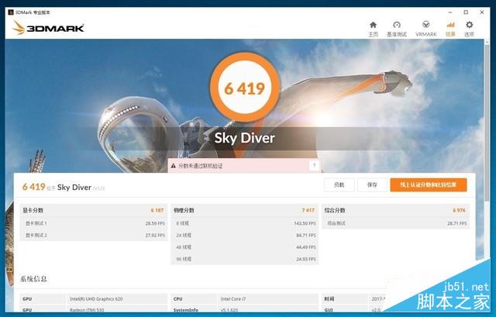Image resolution: width=496 pixels, height=317 pixels.
Task: Click the 系统信息 system info heading
Action: (33, 279)
